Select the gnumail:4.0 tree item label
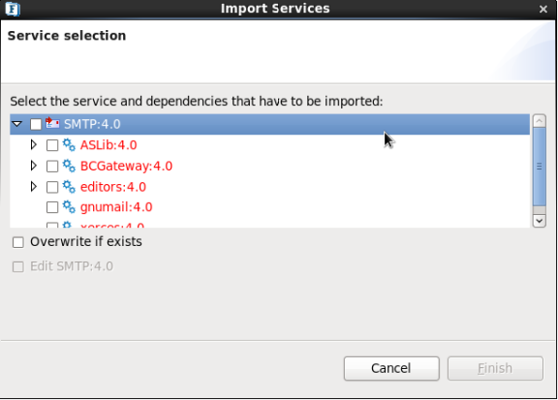The image size is (558, 400). (x=116, y=207)
